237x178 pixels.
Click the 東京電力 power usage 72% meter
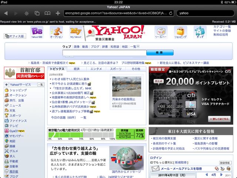pos(97,134)
